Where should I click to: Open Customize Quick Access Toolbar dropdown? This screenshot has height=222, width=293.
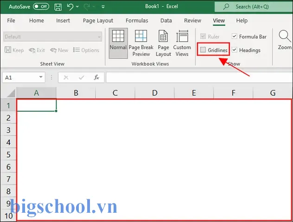click(103, 7)
